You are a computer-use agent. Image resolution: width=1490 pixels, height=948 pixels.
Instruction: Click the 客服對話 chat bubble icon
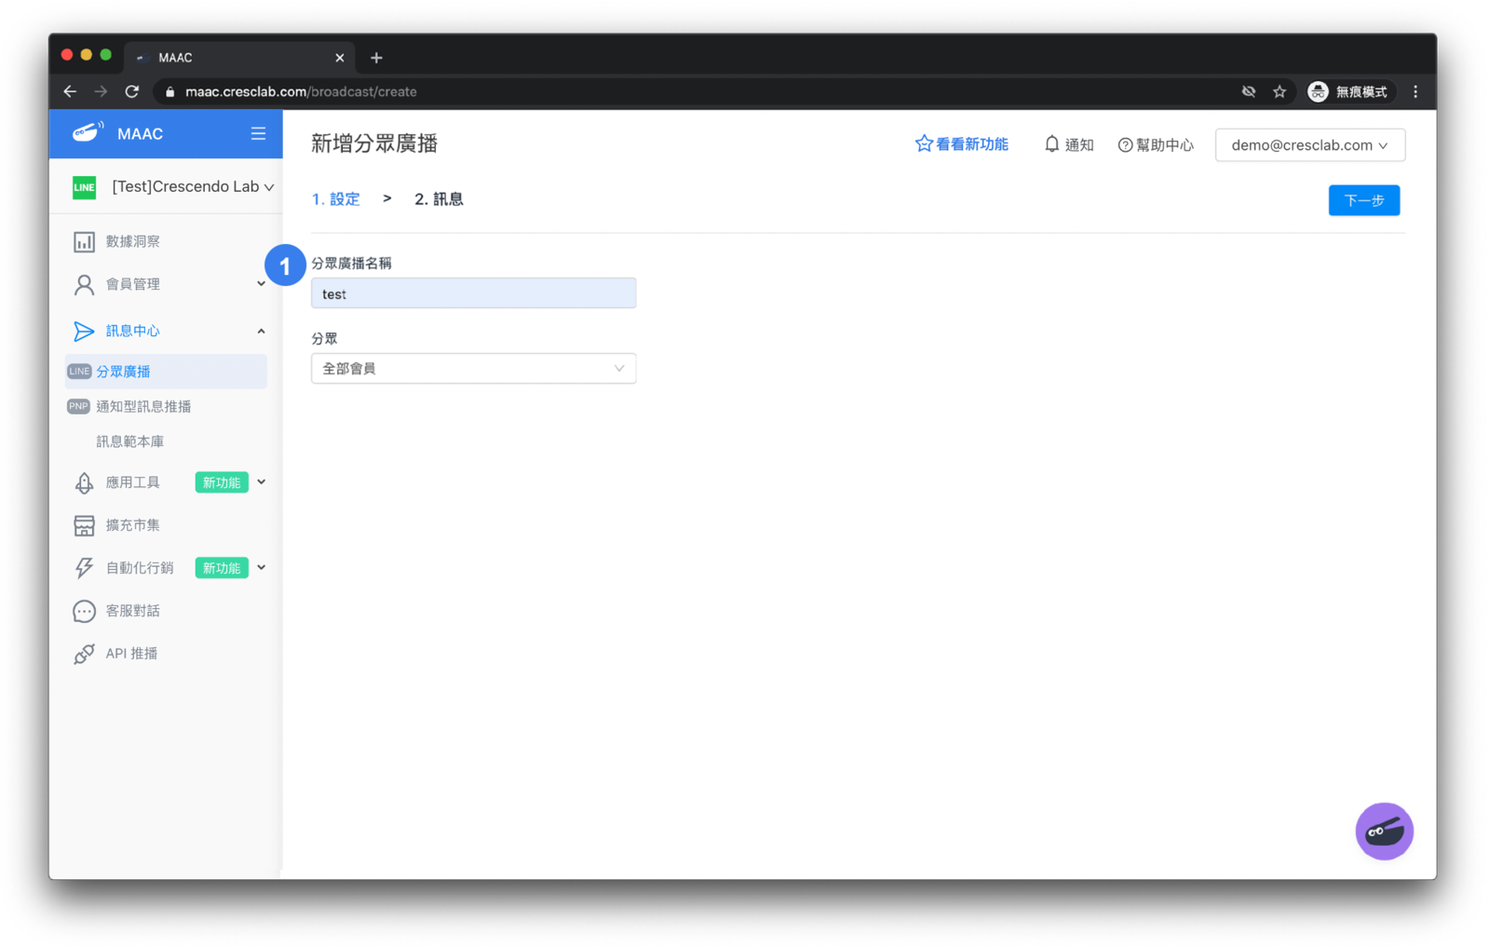[84, 611]
